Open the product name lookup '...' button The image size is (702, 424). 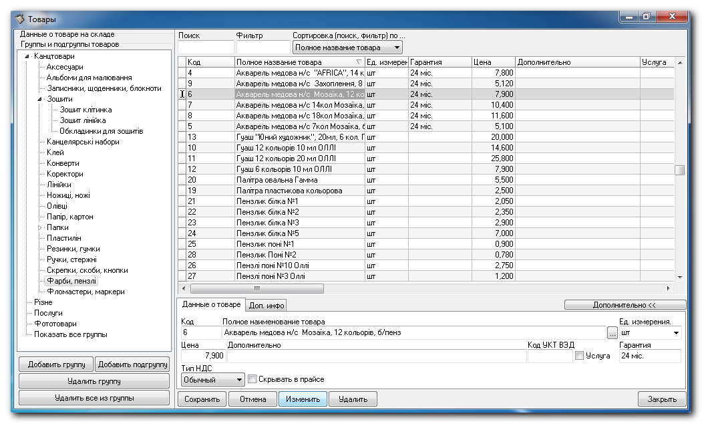coord(612,332)
